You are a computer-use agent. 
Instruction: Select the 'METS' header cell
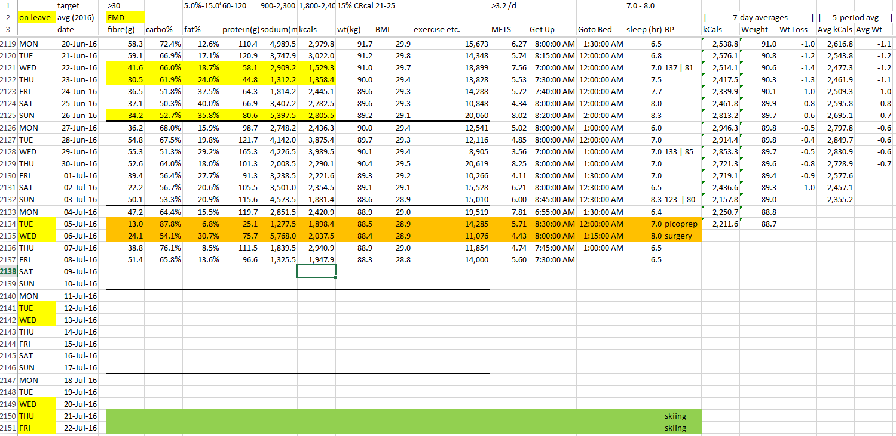pos(509,29)
